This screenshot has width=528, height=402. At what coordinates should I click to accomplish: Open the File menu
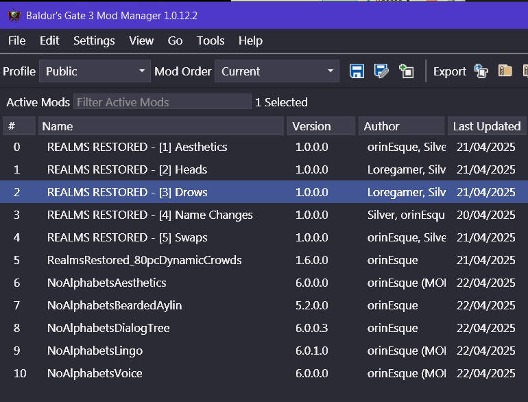tap(17, 40)
